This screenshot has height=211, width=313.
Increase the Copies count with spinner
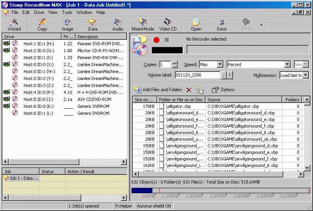point(174,63)
